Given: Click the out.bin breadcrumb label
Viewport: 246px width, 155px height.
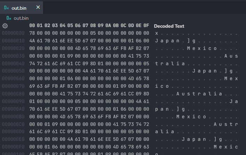Looking at the screenshot, I should coord(21,18).
